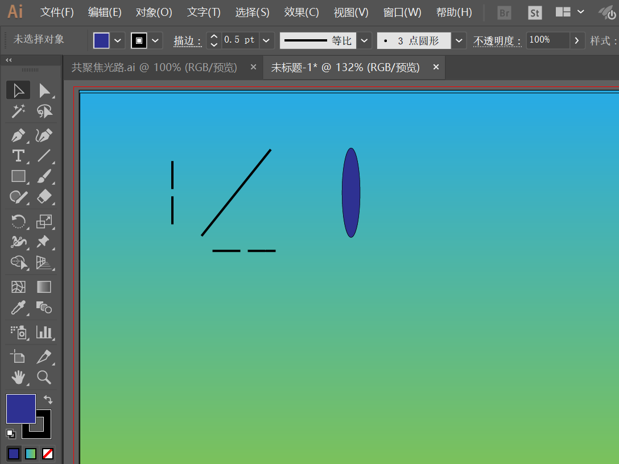This screenshot has width=619, height=464.
Task: Open the 视图(V) menu
Action: point(351,13)
